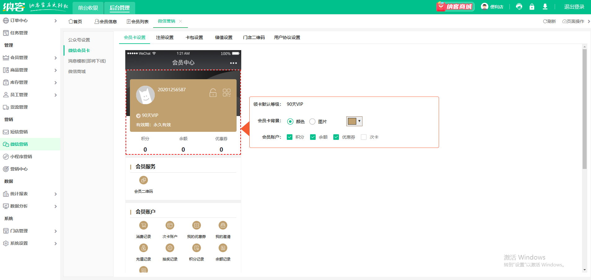Screen dimensions: 591x280
Task: Open the card background color swatch picker
Action: pyautogui.click(x=354, y=121)
